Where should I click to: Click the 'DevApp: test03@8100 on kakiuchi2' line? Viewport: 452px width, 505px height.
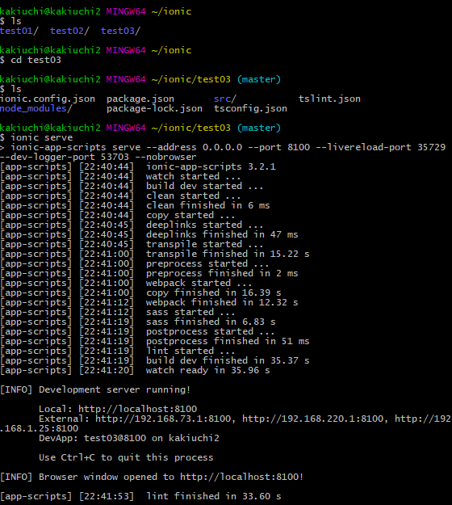click(x=129, y=438)
